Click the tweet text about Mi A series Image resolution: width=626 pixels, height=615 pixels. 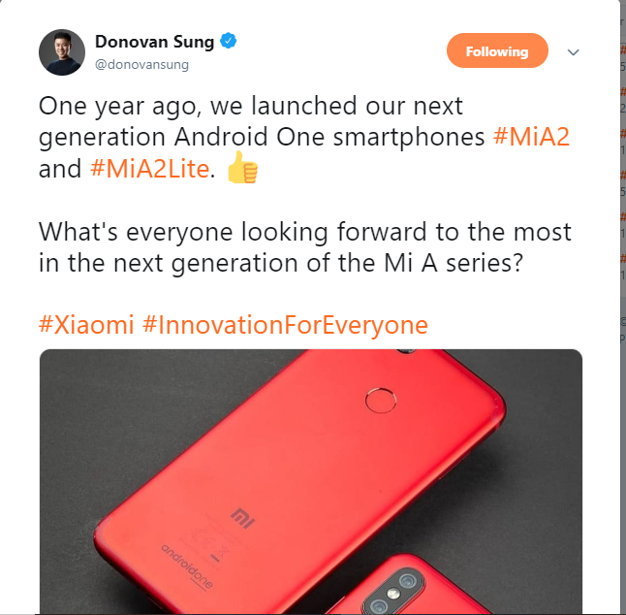tap(305, 247)
